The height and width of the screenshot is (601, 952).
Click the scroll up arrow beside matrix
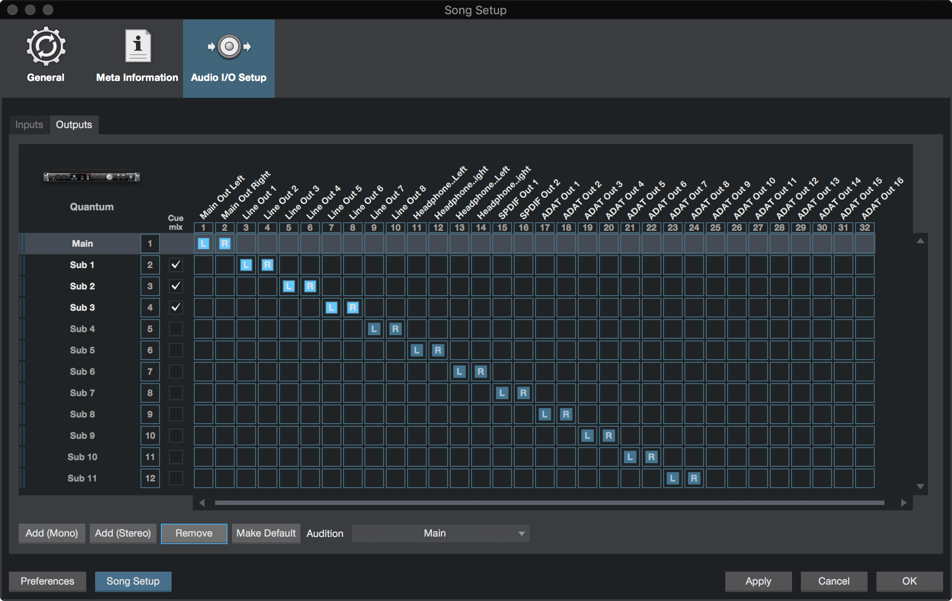point(920,240)
